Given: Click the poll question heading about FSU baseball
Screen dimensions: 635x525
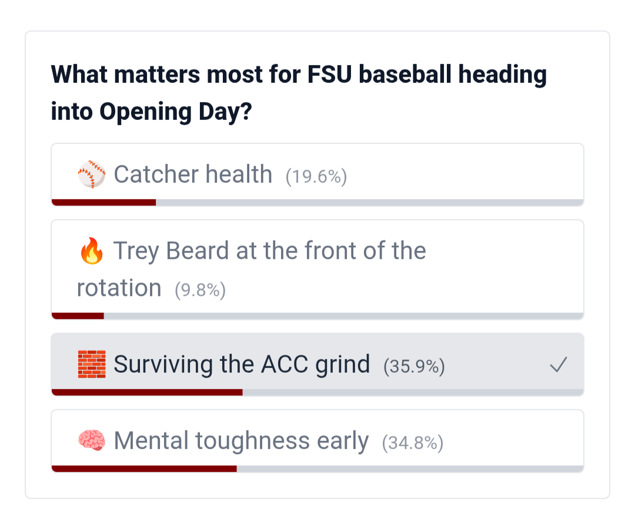Looking at the screenshot, I should click(299, 93).
